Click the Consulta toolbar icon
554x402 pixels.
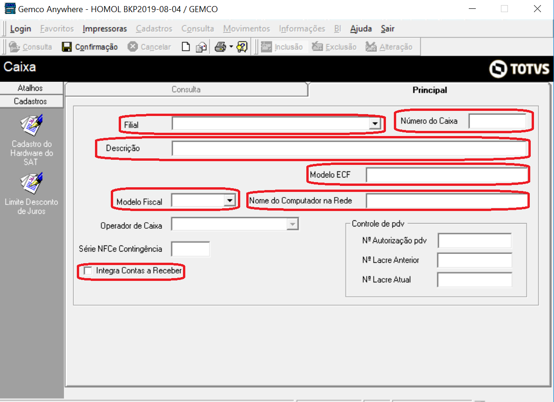[14, 47]
